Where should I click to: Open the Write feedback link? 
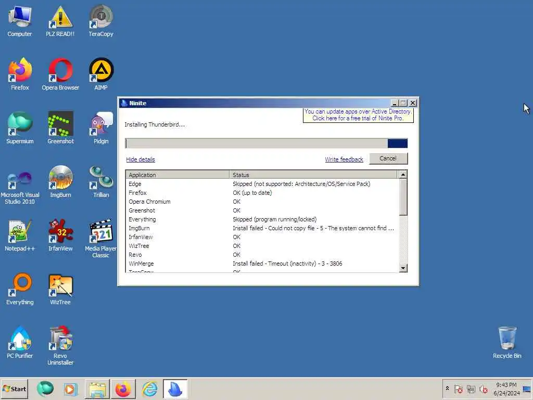pyautogui.click(x=344, y=159)
